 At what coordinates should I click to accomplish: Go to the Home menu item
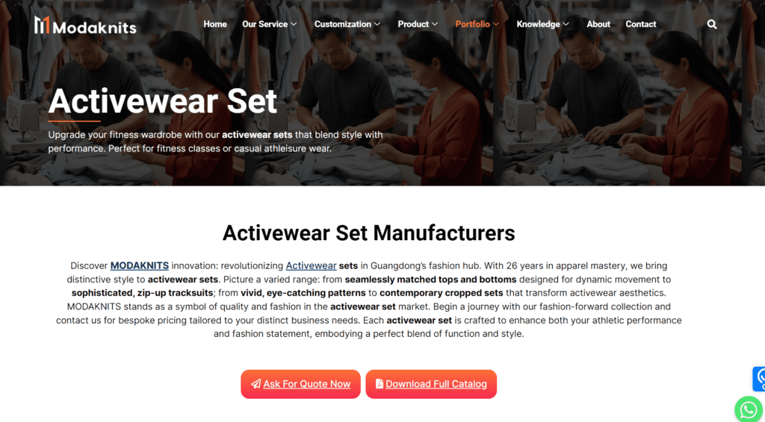215,24
